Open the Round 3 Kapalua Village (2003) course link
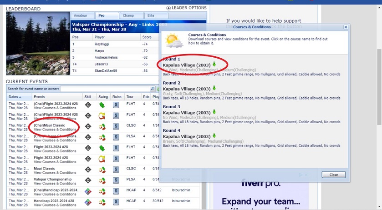The image size is (382, 210). click(x=187, y=113)
